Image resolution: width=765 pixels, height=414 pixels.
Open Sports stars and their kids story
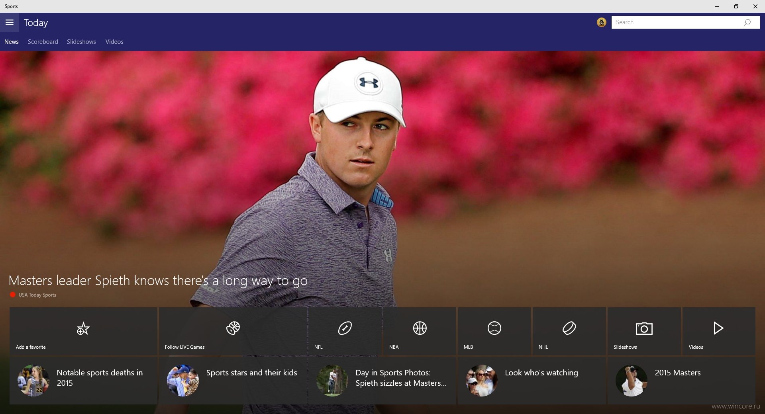click(233, 381)
